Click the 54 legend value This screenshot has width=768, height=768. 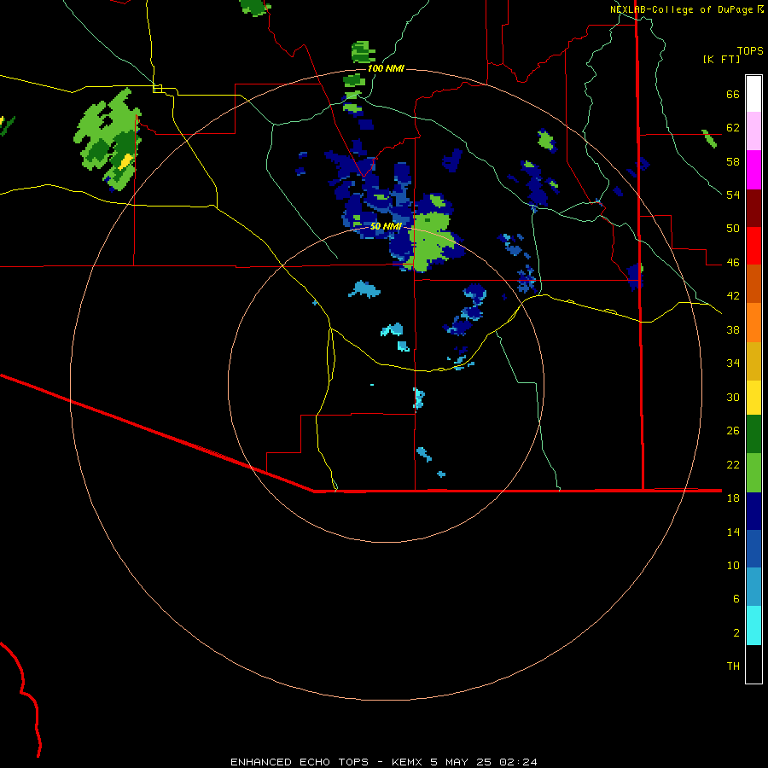(733, 195)
